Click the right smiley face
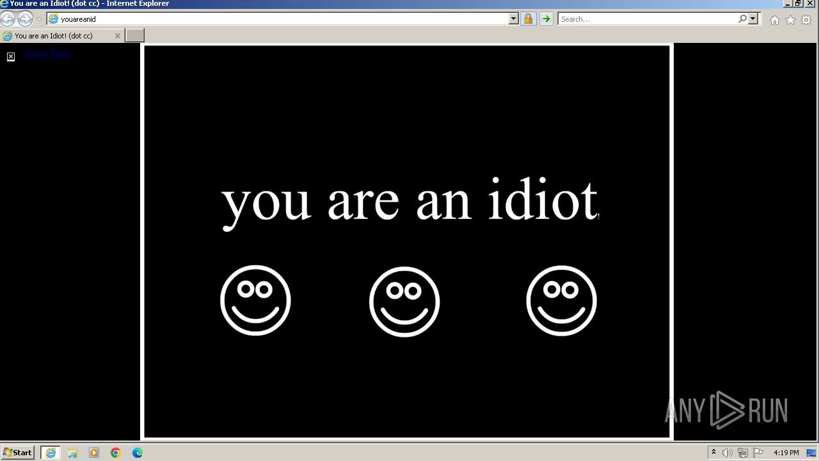This screenshot has width=819, height=461. pos(561,300)
